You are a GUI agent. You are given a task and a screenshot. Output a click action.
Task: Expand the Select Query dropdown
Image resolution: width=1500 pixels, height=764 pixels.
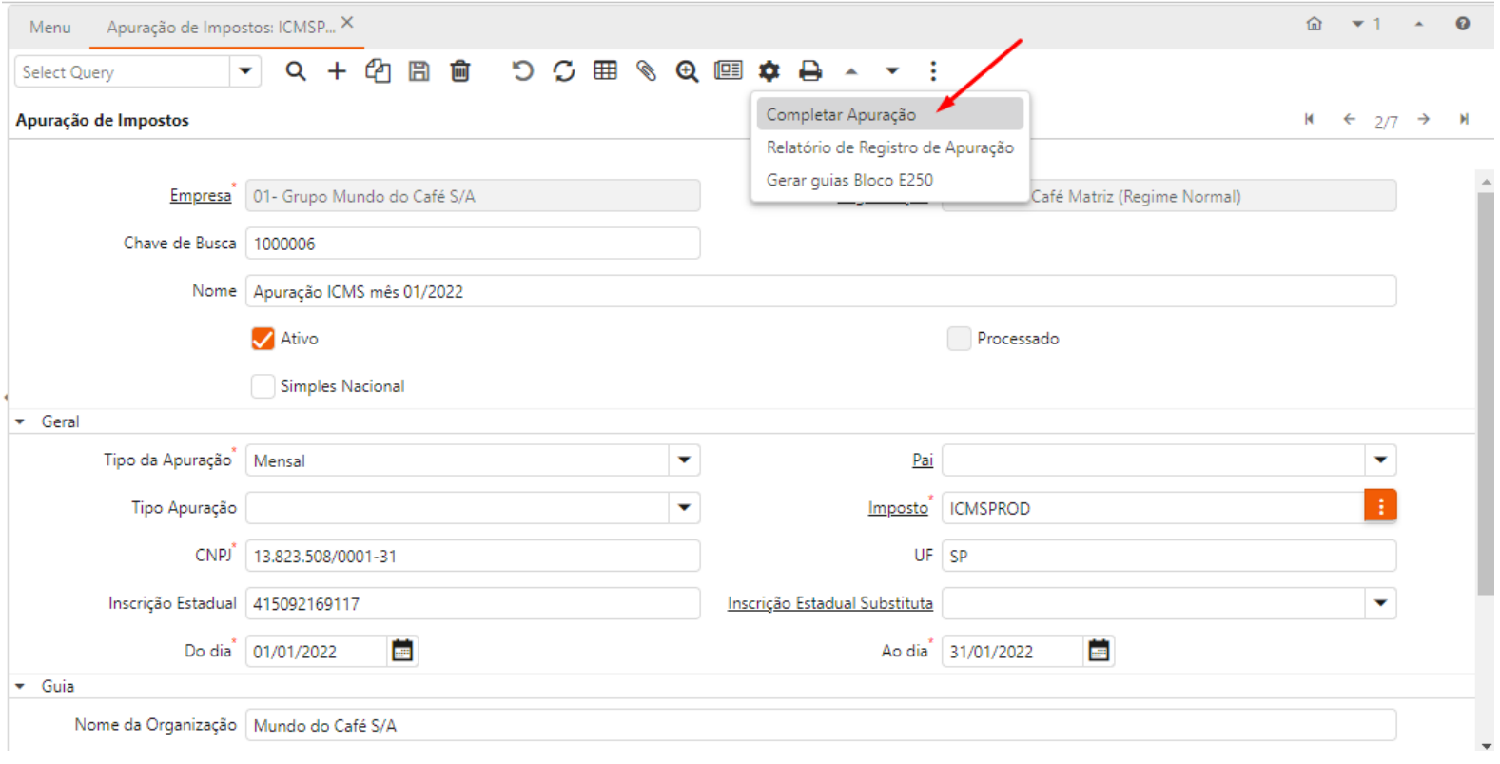point(245,71)
